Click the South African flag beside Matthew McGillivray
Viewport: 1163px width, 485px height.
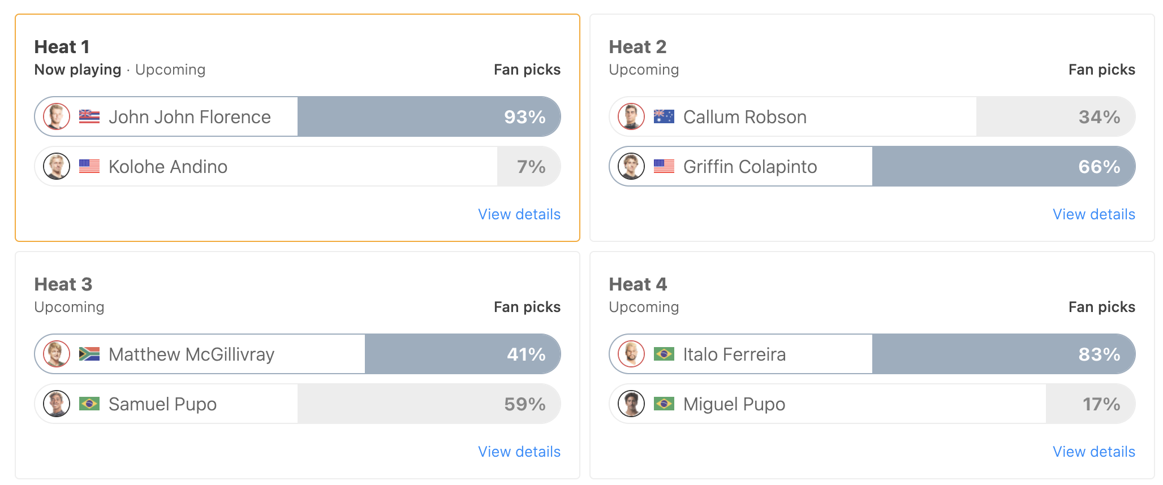click(89, 354)
